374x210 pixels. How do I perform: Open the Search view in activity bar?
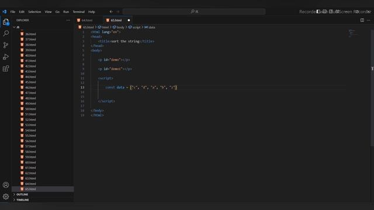(x=6, y=33)
